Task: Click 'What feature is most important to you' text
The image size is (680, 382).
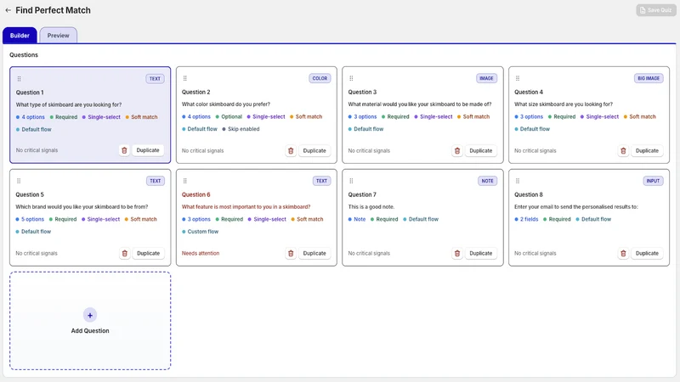Action: [246, 207]
